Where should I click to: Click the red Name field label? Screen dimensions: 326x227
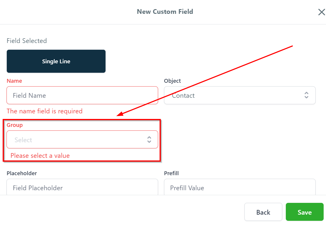coord(14,81)
